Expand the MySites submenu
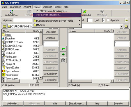This screenshot has height=107, width=131. (57, 25)
